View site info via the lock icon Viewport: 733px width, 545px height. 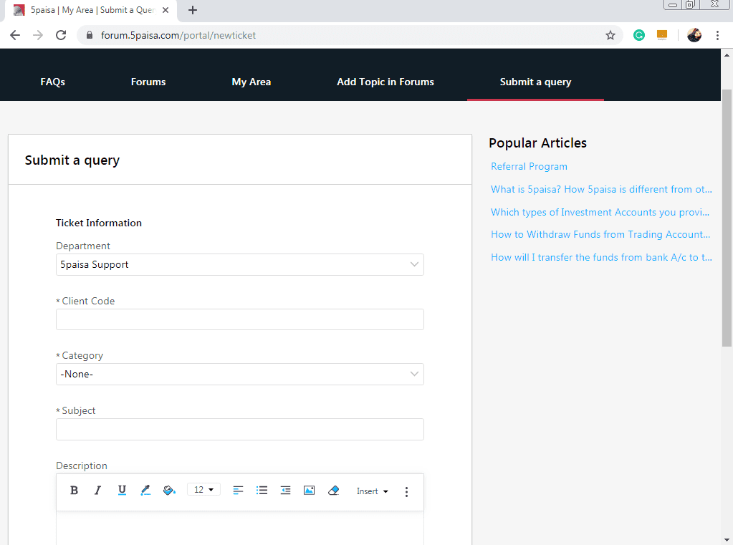click(x=90, y=35)
